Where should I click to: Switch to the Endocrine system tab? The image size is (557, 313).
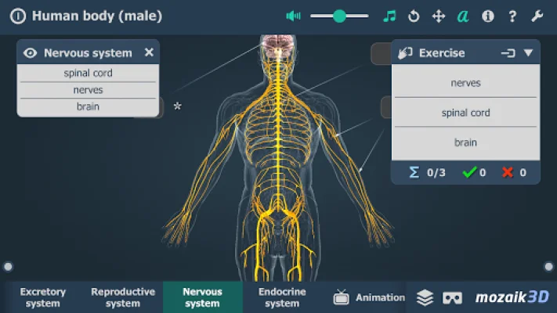pos(282,297)
